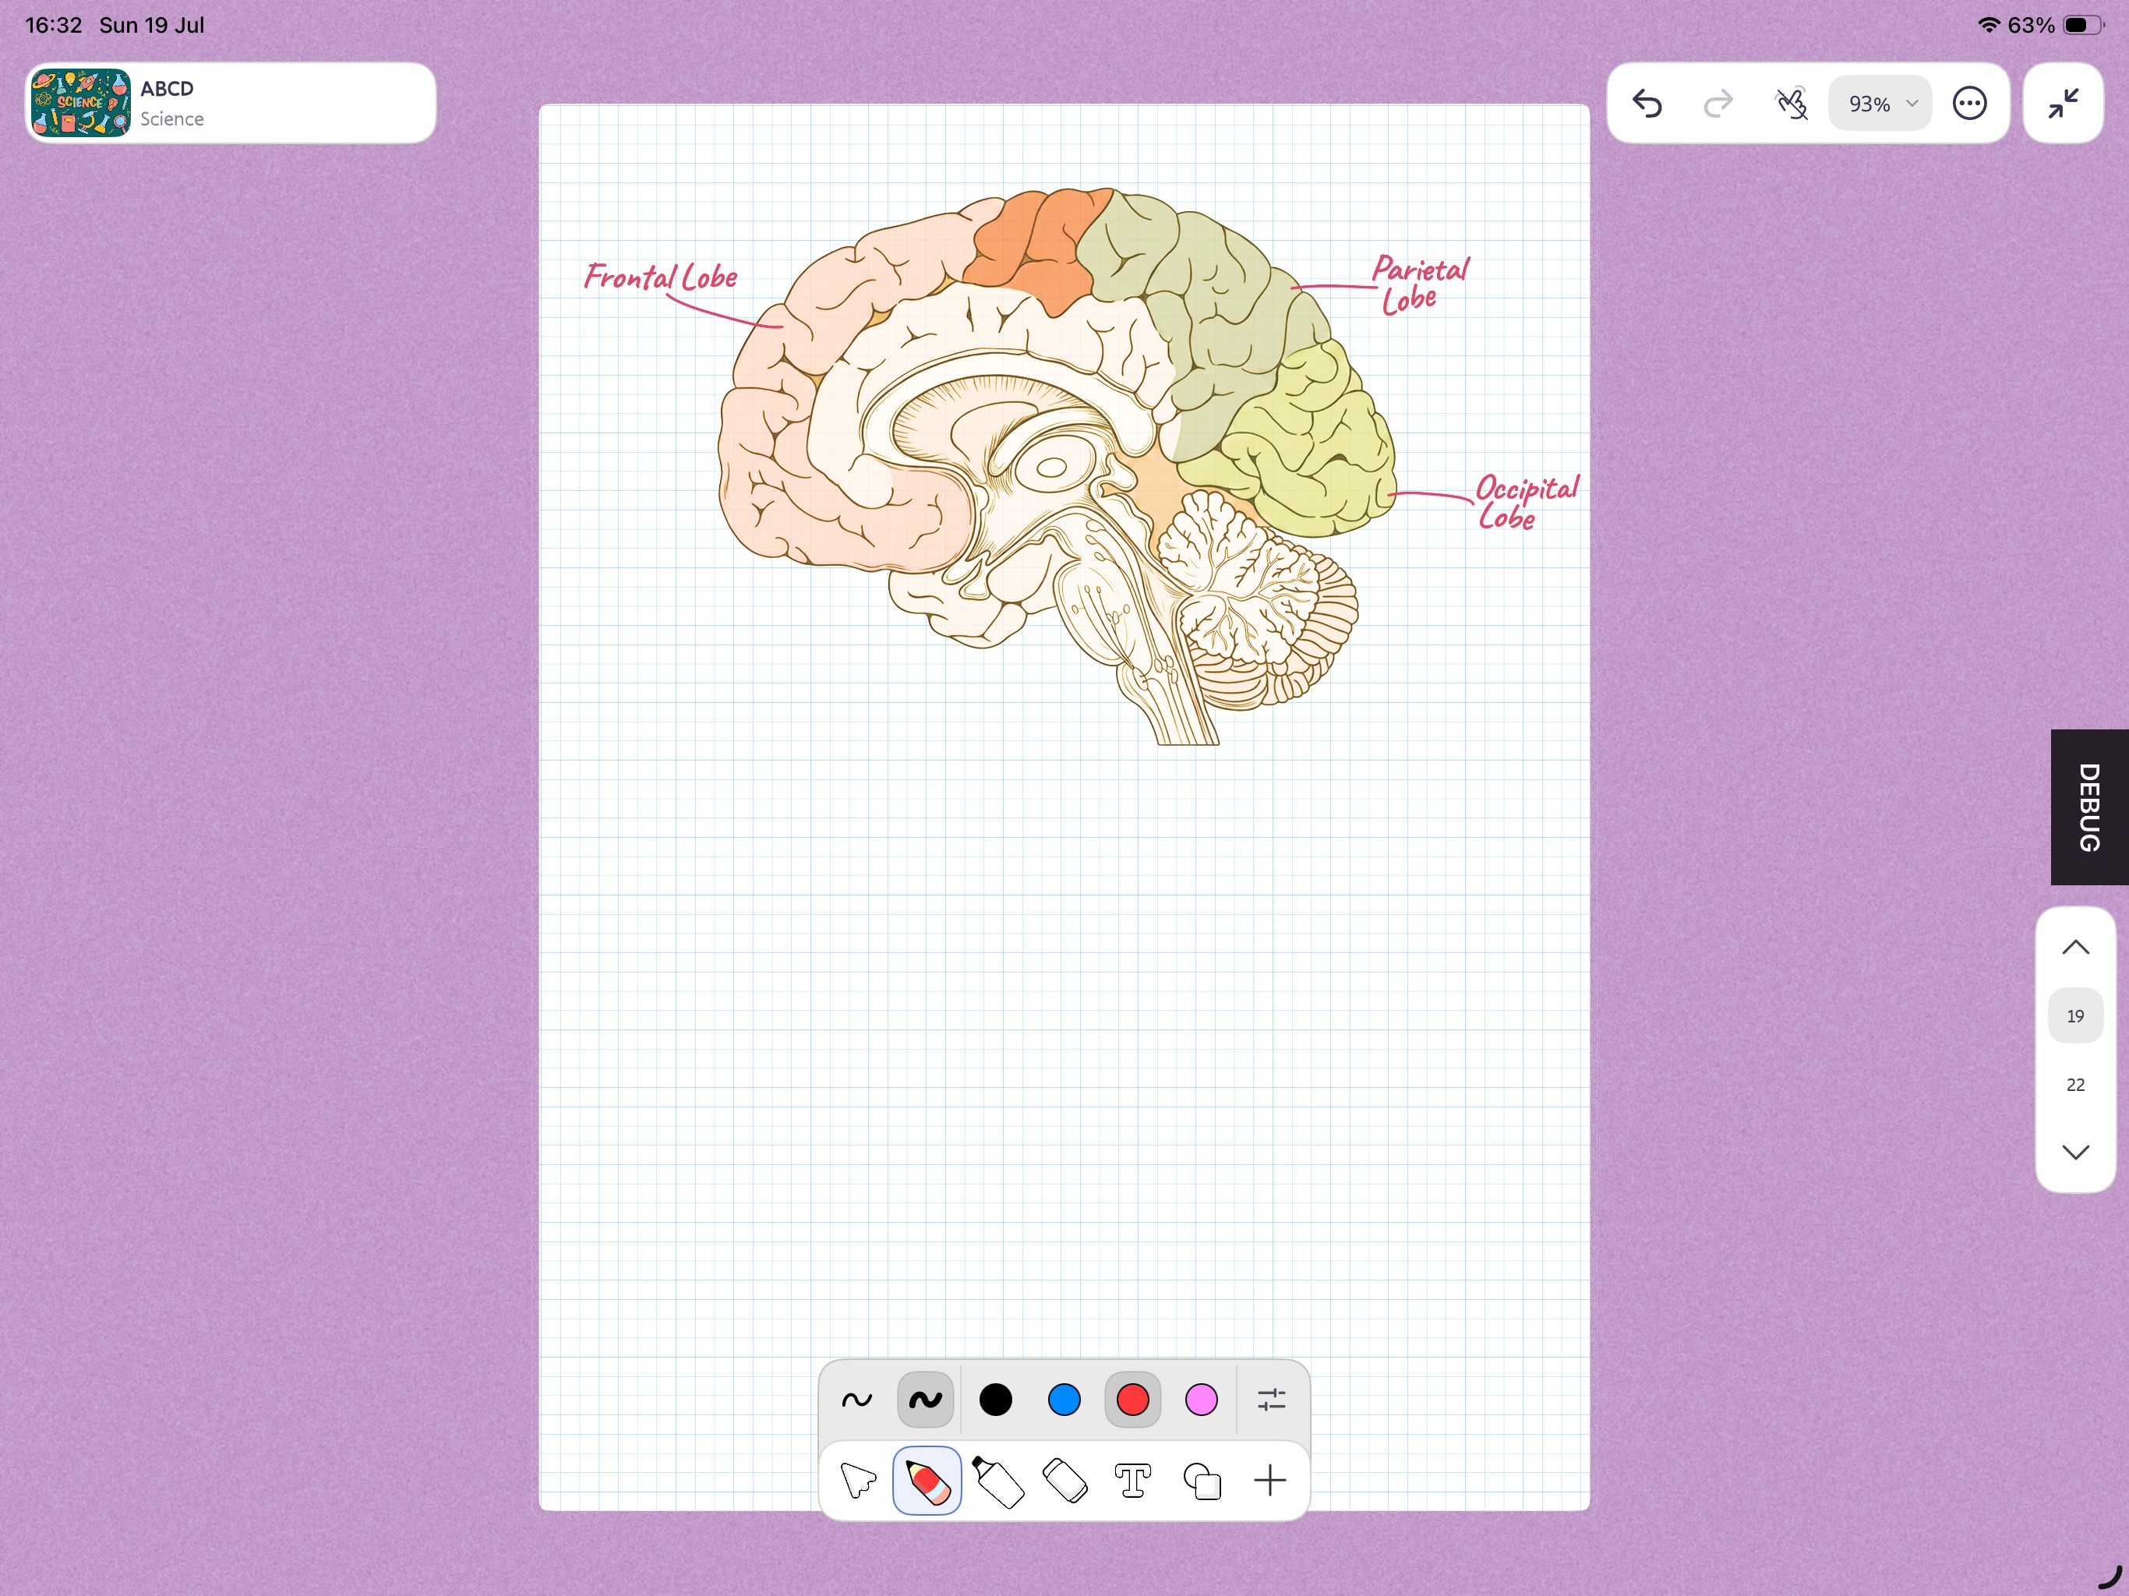
Task: Go to previous page with up chevron
Action: point(2075,948)
